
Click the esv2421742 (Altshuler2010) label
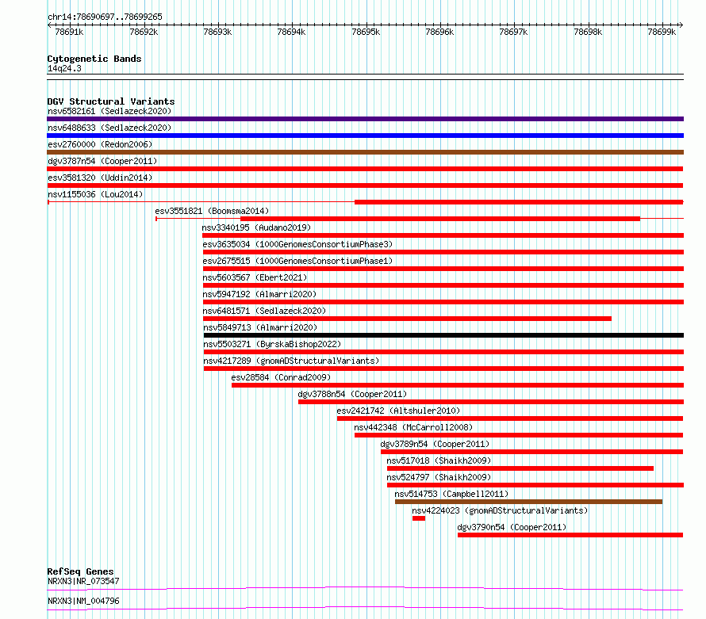398,411
